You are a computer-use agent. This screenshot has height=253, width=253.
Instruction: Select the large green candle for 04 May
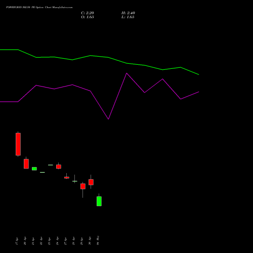click(99, 201)
